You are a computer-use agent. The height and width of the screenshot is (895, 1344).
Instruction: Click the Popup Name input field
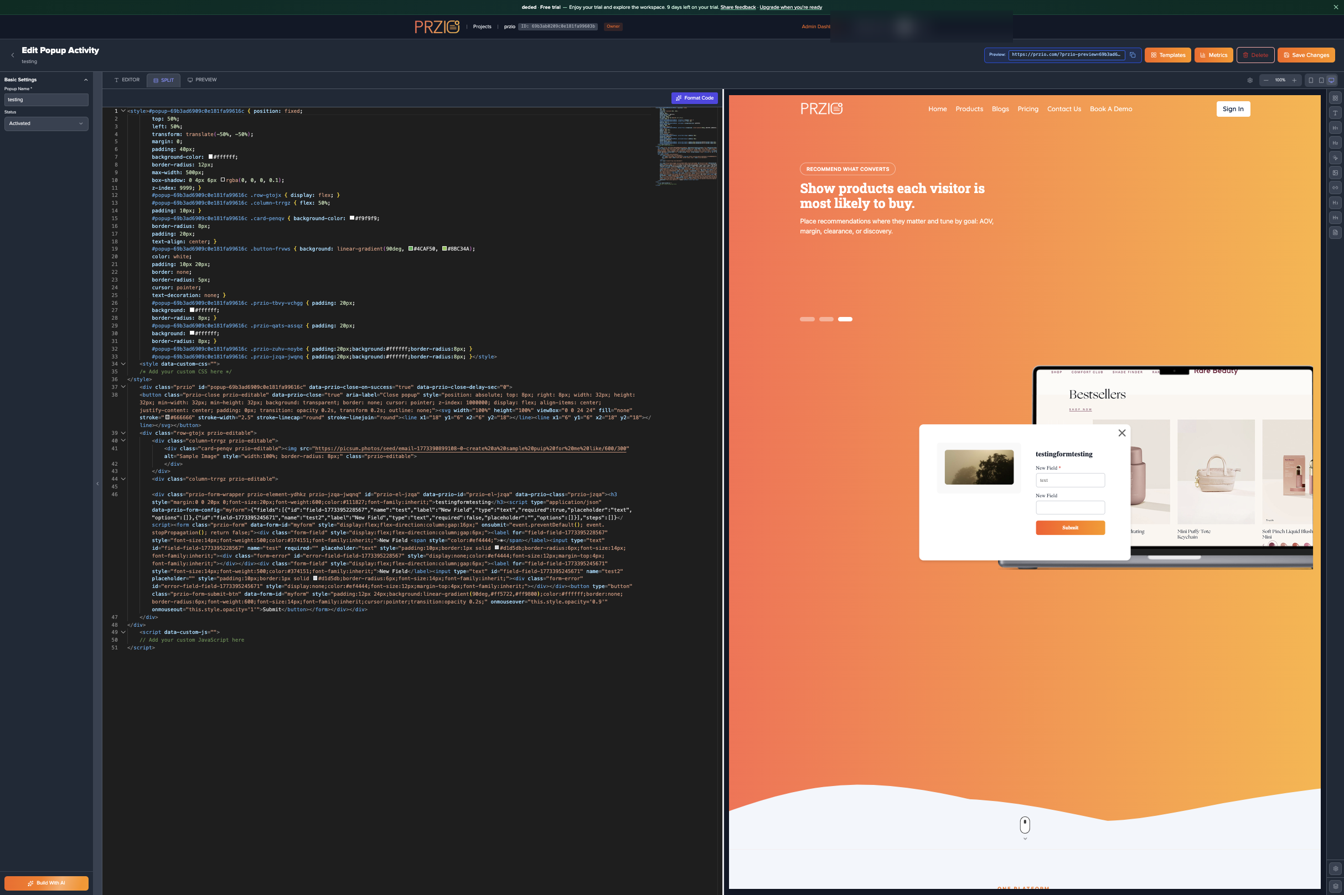coord(46,100)
